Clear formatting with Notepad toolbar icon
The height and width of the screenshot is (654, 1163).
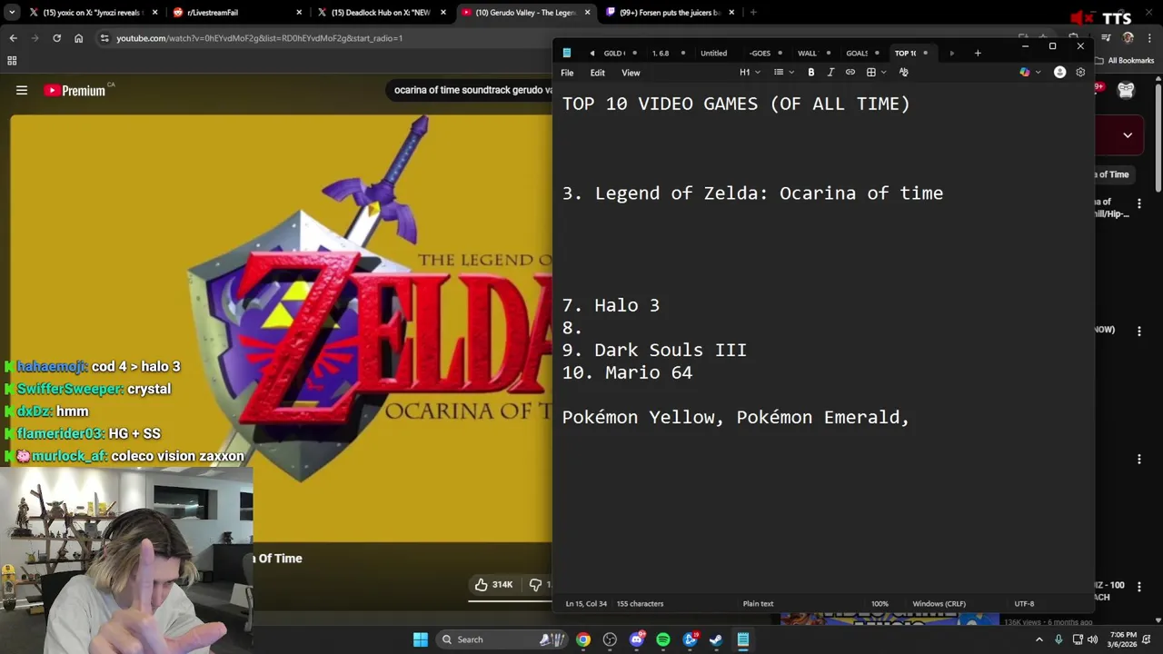[x=903, y=72]
